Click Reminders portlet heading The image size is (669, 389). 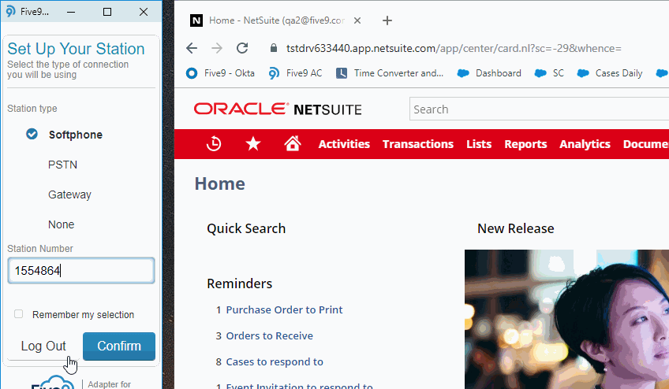(x=239, y=283)
